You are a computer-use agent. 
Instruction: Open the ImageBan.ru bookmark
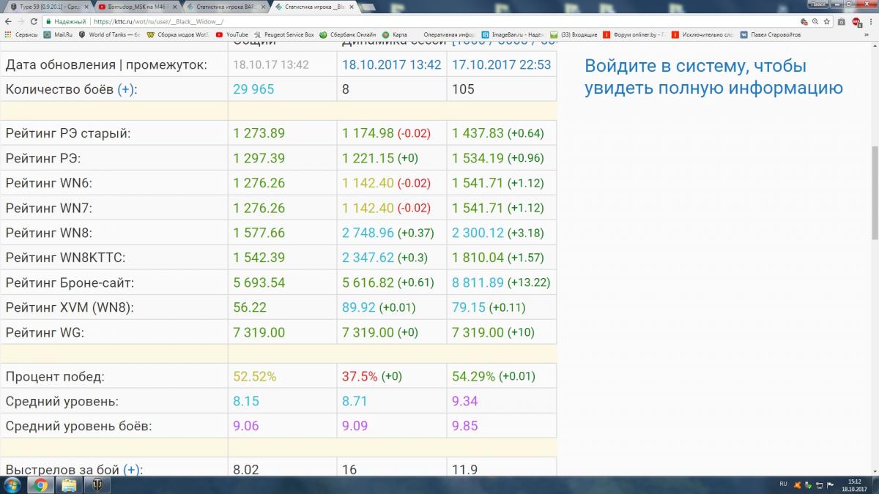(513, 34)
